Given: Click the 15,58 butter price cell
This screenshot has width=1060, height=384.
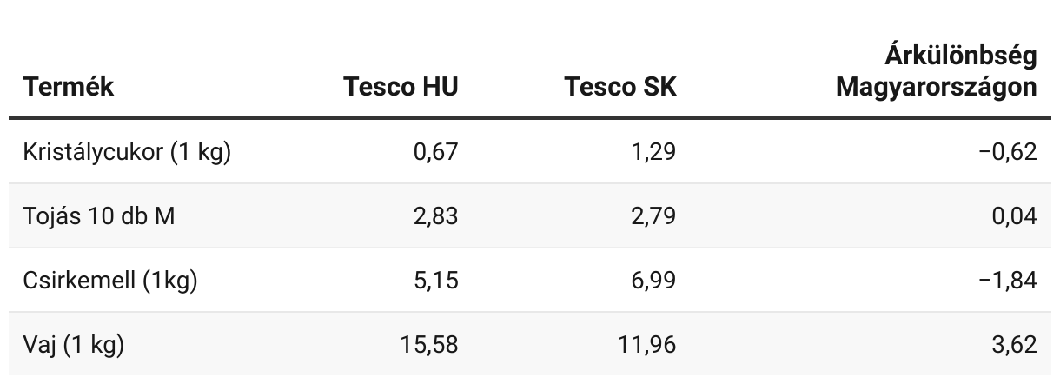Looking at the screenshot, I should coord(429,344).
